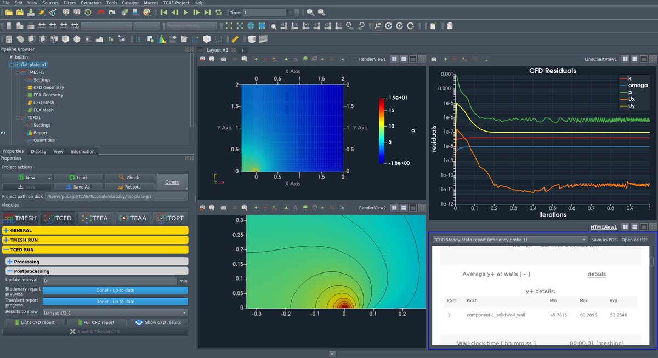Click the Undo icon in the toolbar
The width and height of the screenshot is (658, 358).
click(x=101, y=12)
